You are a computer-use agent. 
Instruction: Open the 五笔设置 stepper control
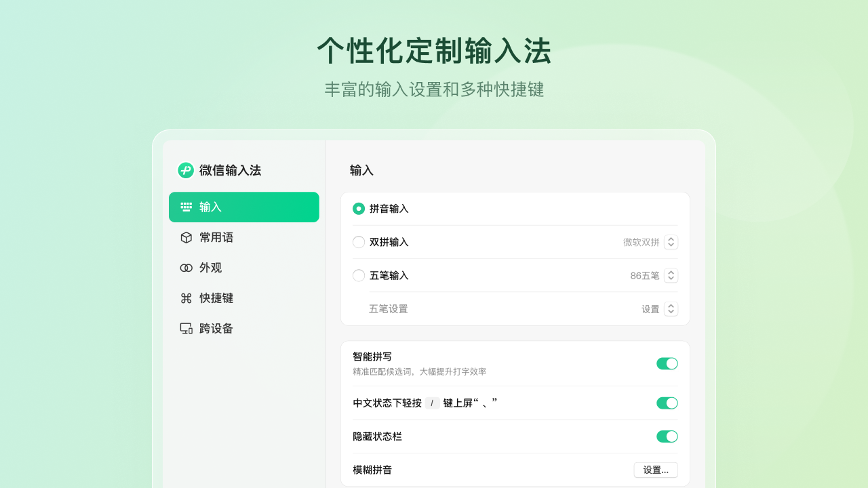pyautogui.click(x=671, y=308)
